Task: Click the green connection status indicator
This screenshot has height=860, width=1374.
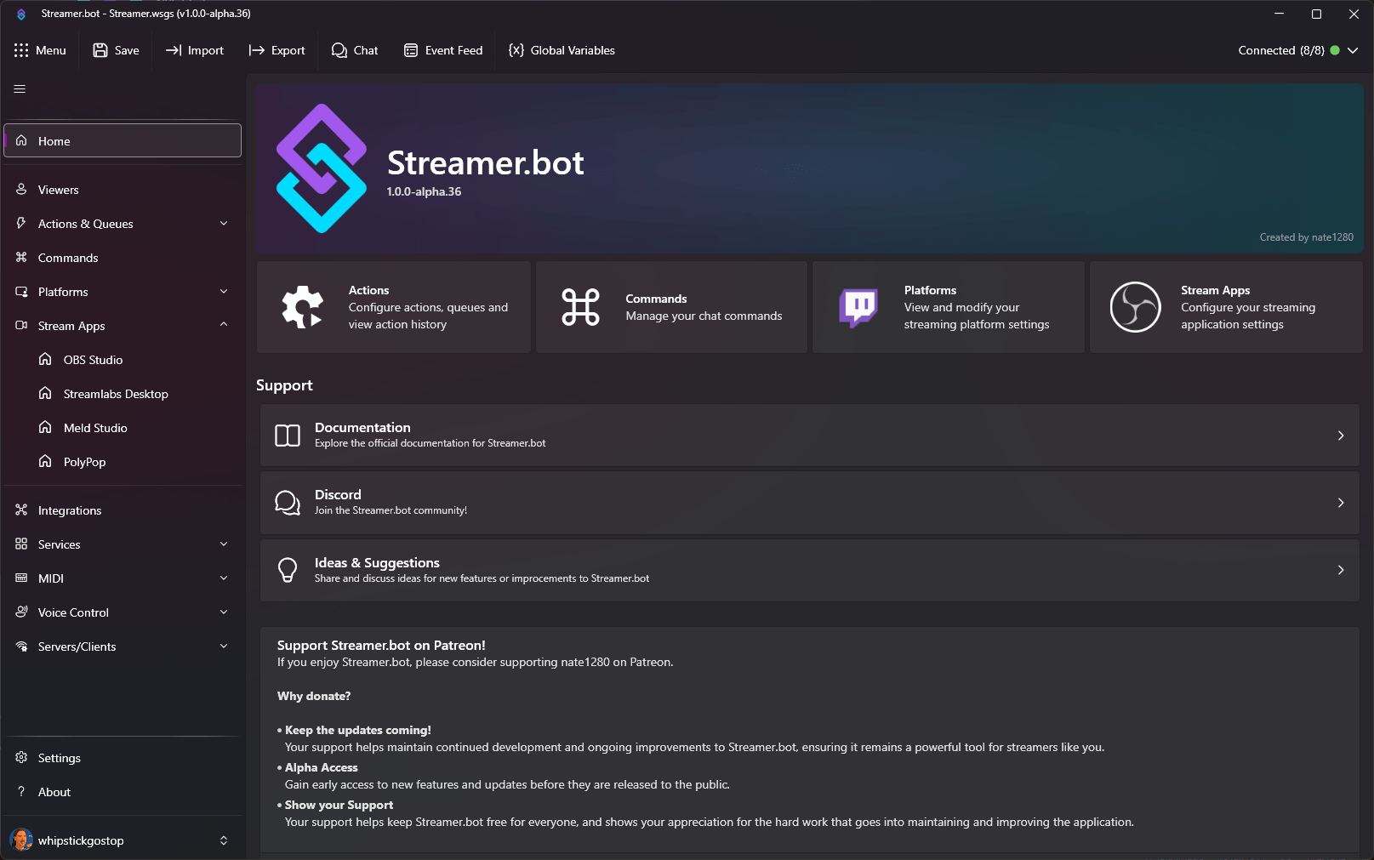Action: click(x=1335, y=50)
